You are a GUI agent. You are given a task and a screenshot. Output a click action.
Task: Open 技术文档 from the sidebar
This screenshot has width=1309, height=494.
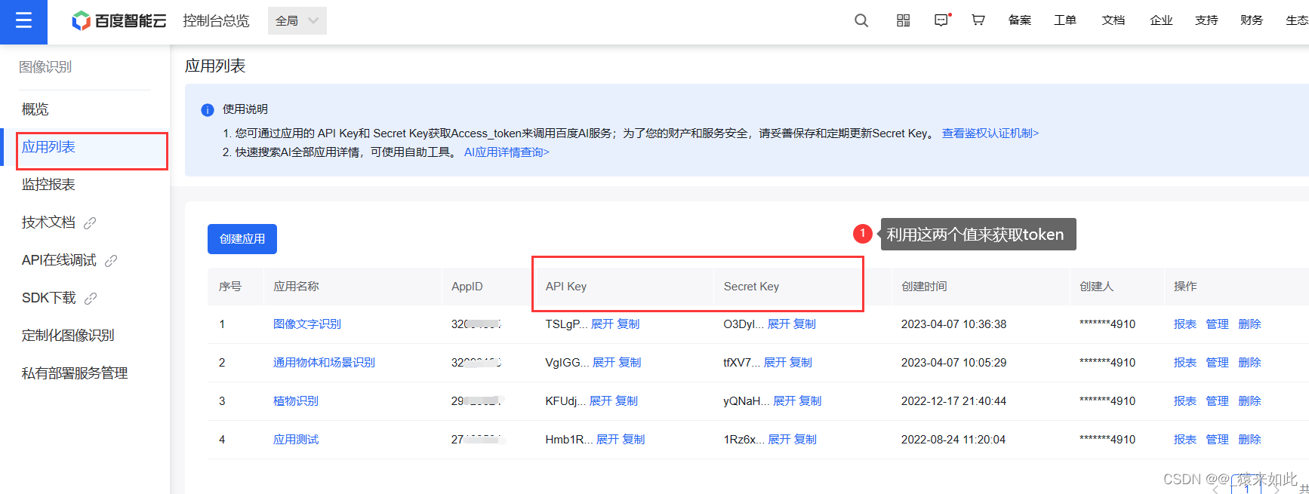click(48, 222)
